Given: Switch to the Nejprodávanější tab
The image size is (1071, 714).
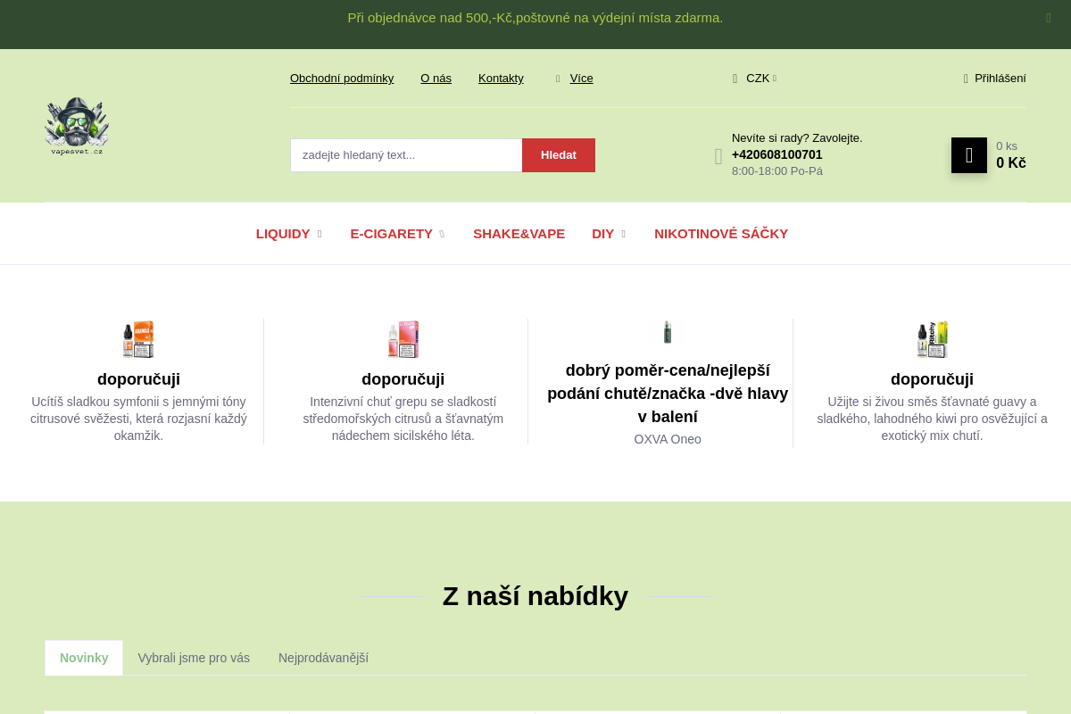Looking at the screenshot, I should [x=324, y=658].
